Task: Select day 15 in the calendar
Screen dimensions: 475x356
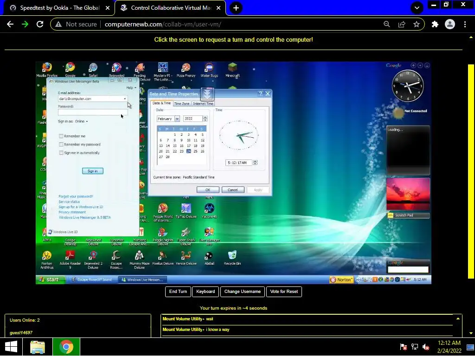Action: click(x=174, y=146)
